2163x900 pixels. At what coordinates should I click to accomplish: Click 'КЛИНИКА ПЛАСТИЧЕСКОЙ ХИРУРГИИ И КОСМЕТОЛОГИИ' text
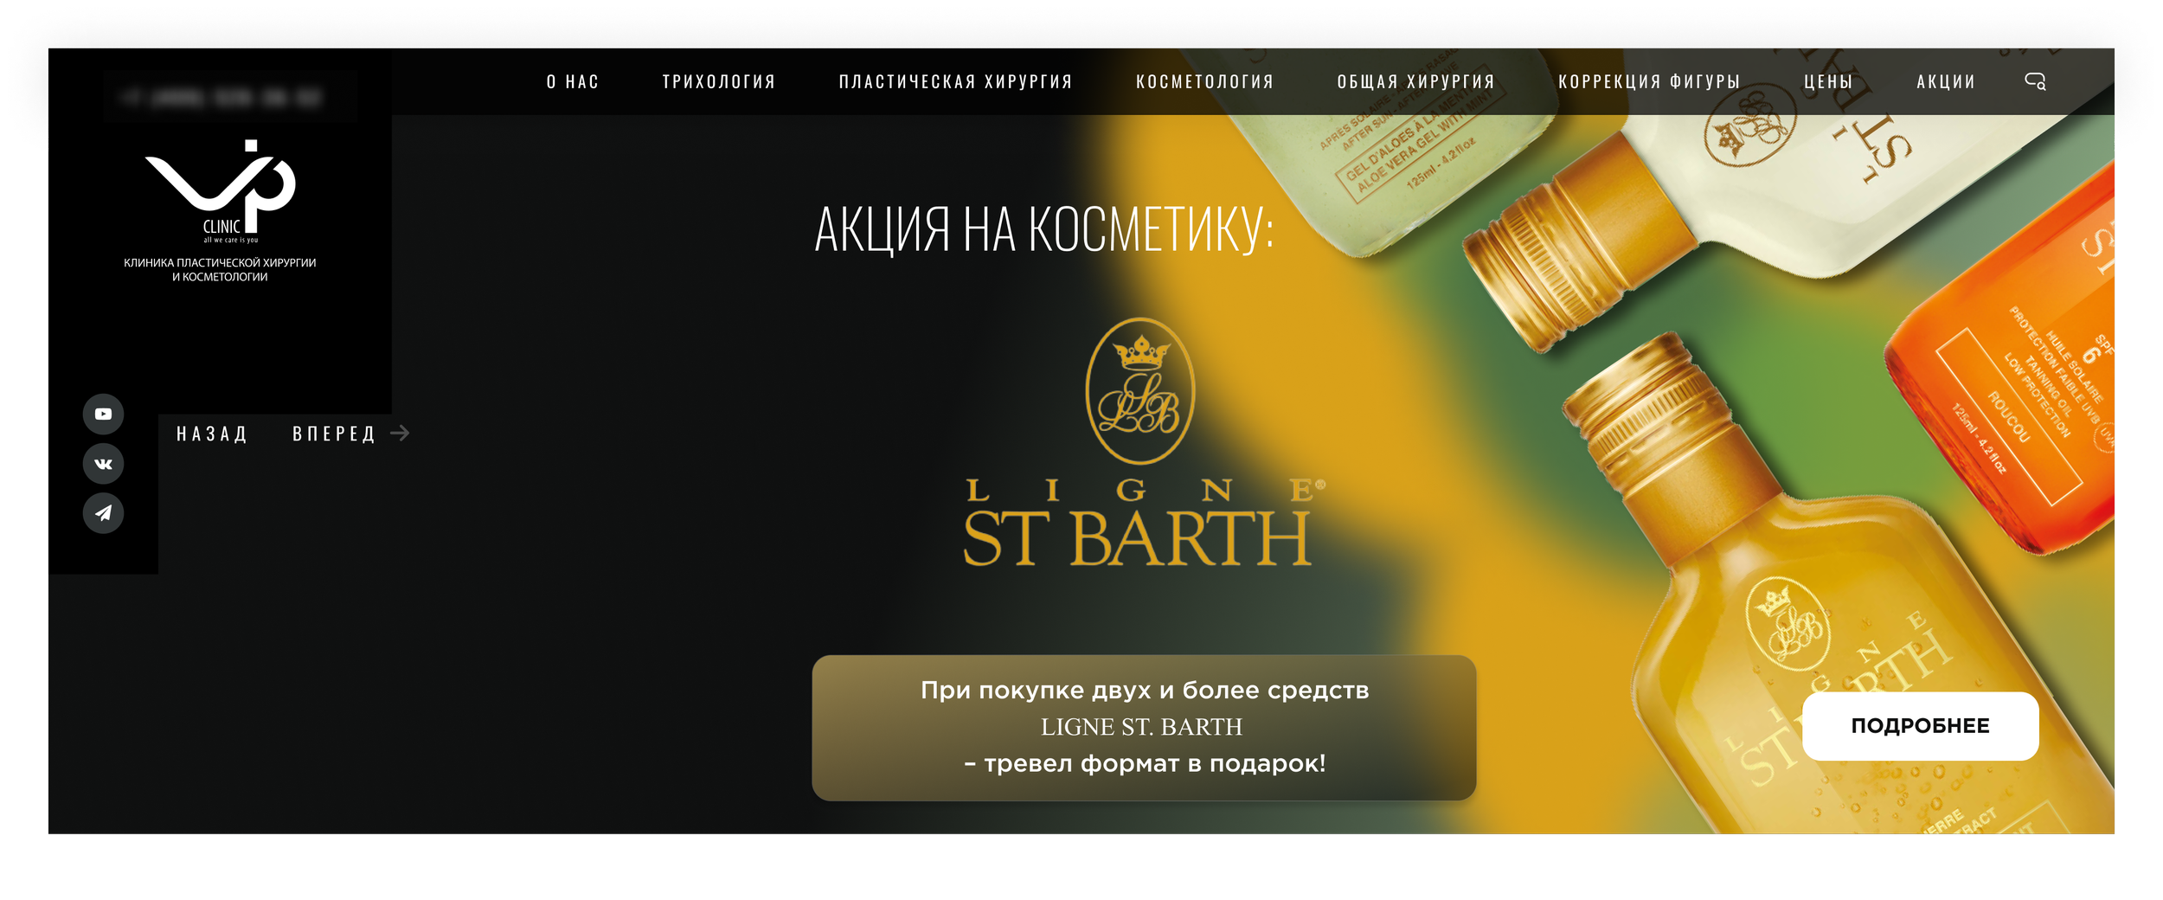pyautogui.click(x=220, y=270)
